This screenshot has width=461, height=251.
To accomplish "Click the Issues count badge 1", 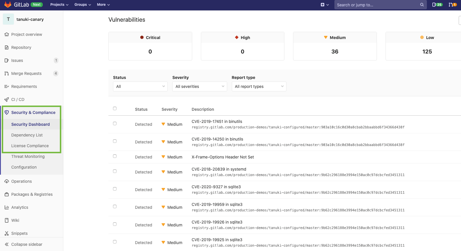I will (x=56, y=60).
